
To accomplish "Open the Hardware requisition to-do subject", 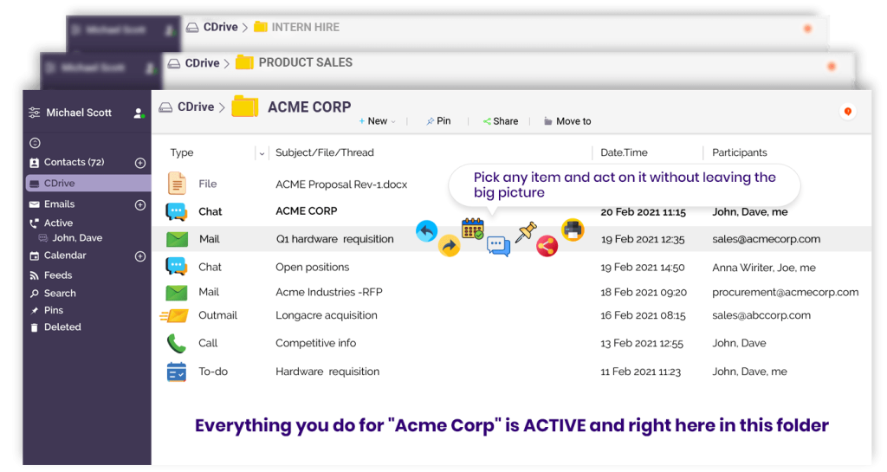I will coord(327,372).
